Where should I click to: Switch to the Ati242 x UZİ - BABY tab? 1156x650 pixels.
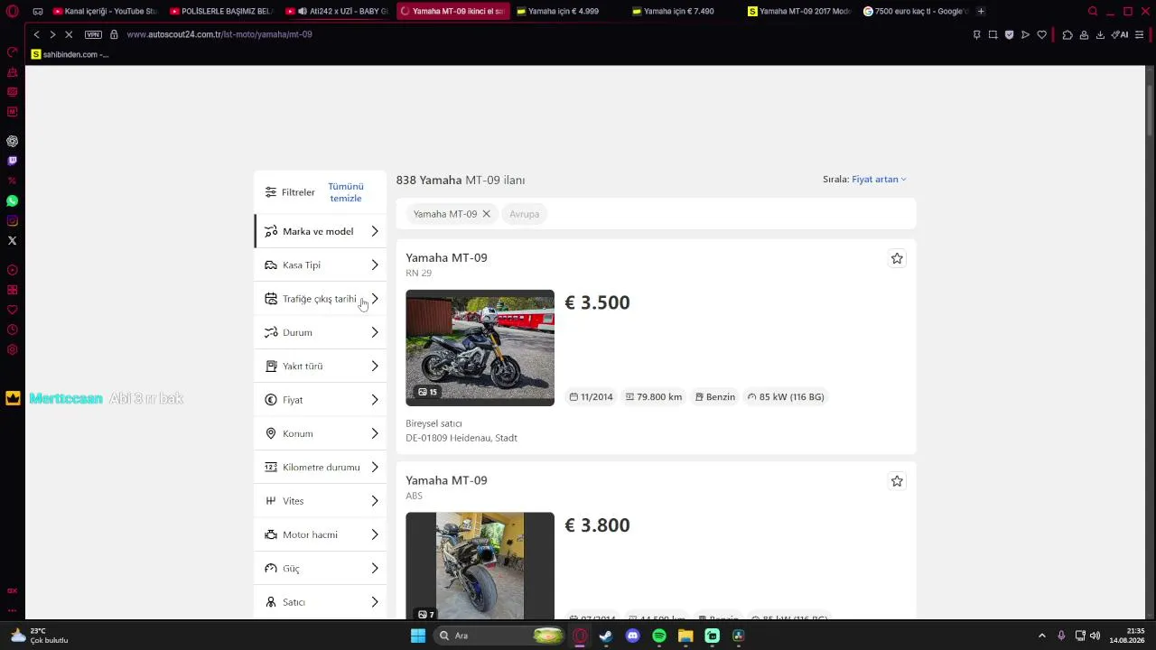coord(337,12)
